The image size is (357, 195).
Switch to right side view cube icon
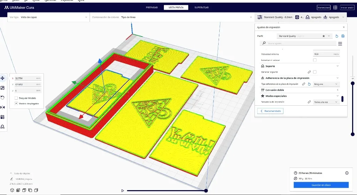pyautogui.click(x=36, y=190)
